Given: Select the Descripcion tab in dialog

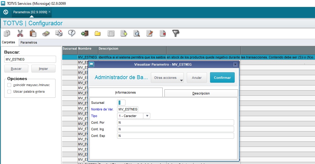Looking at the screenshot, I should pos(201,93).
